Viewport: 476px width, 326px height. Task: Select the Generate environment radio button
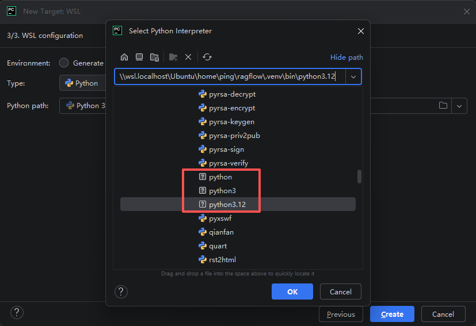pos(64,63)
